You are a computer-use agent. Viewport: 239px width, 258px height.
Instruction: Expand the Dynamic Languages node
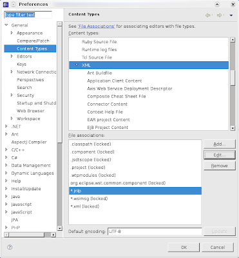[6, 173]
